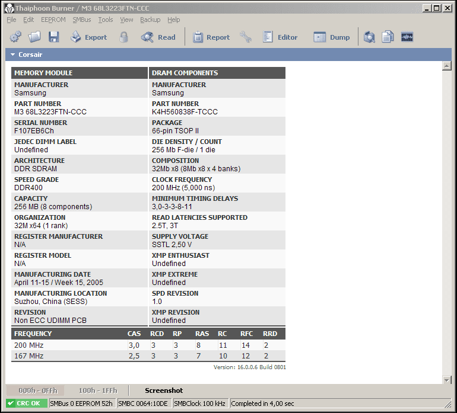Viewport: 457px width, 413px height.
Task: Click the minimum timing delays 3,0-3-3-8-11
Action: tap(172, 207)
